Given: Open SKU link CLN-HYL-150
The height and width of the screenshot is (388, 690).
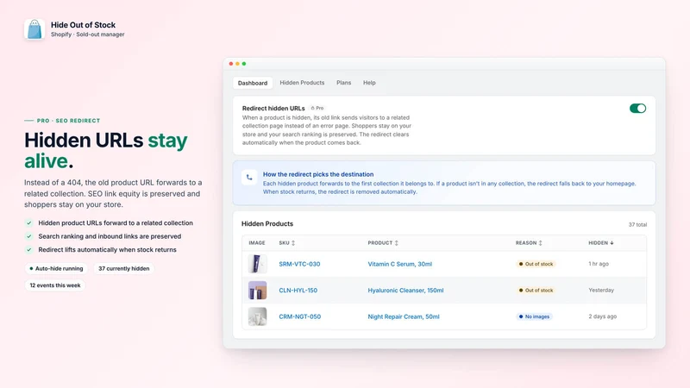Looking at the screenshot, I should (x=298, y=291).
